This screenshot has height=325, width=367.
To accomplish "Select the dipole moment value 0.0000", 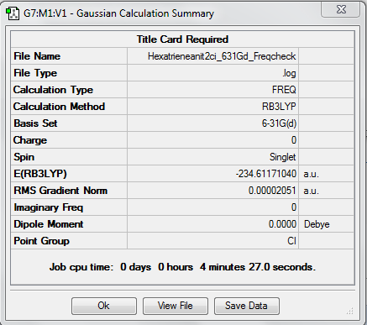I will [282, 224].
